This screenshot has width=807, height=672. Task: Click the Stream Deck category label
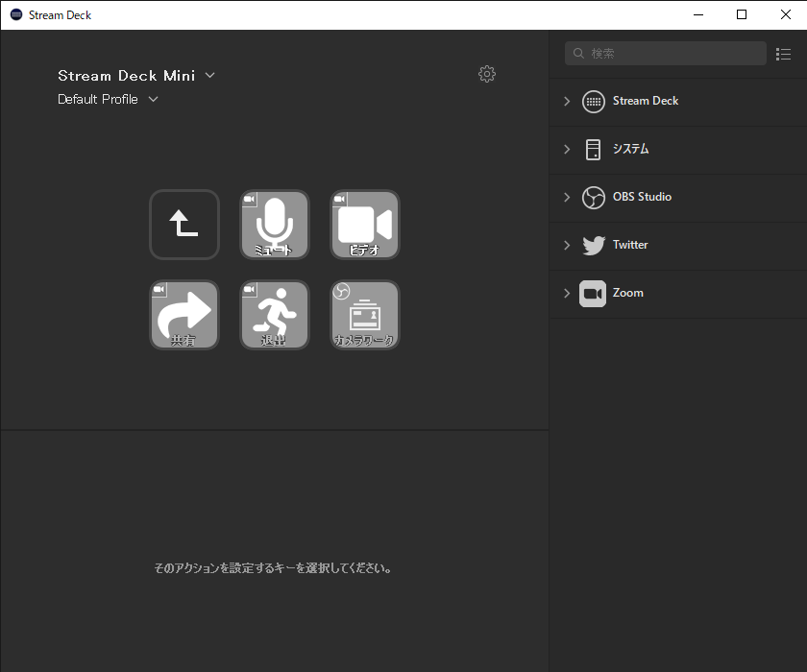click(x=646, y=101)
